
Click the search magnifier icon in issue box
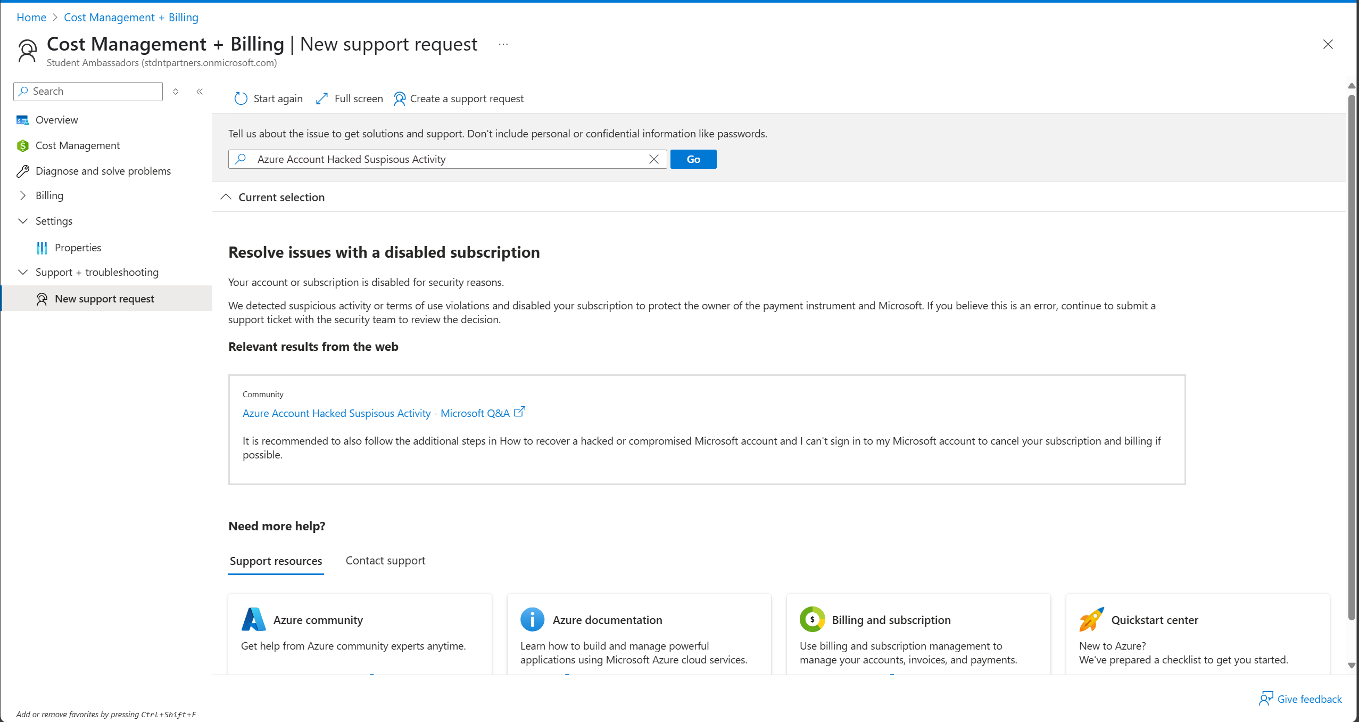(241, 159)
